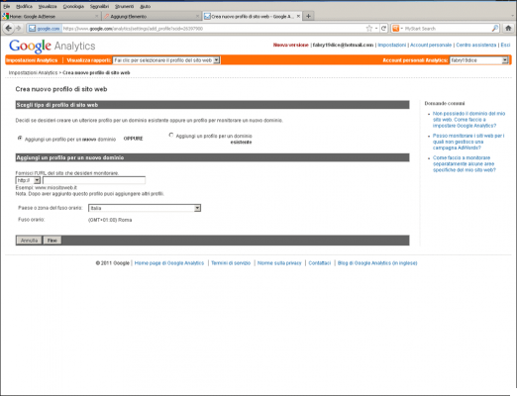Open FAQ Come faccio a monitorare link
Viewport: 517px width, 396px height.
coord(465,163)
